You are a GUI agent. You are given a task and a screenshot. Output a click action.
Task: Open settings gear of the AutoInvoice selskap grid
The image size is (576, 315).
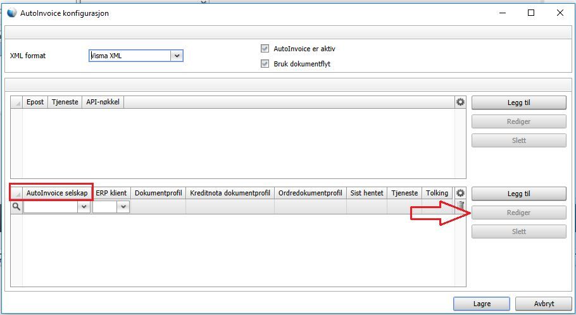coord(460,193)
